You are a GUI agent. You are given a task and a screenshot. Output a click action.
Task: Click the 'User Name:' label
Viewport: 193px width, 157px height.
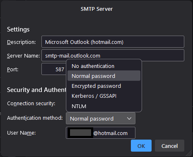point(22,133)
